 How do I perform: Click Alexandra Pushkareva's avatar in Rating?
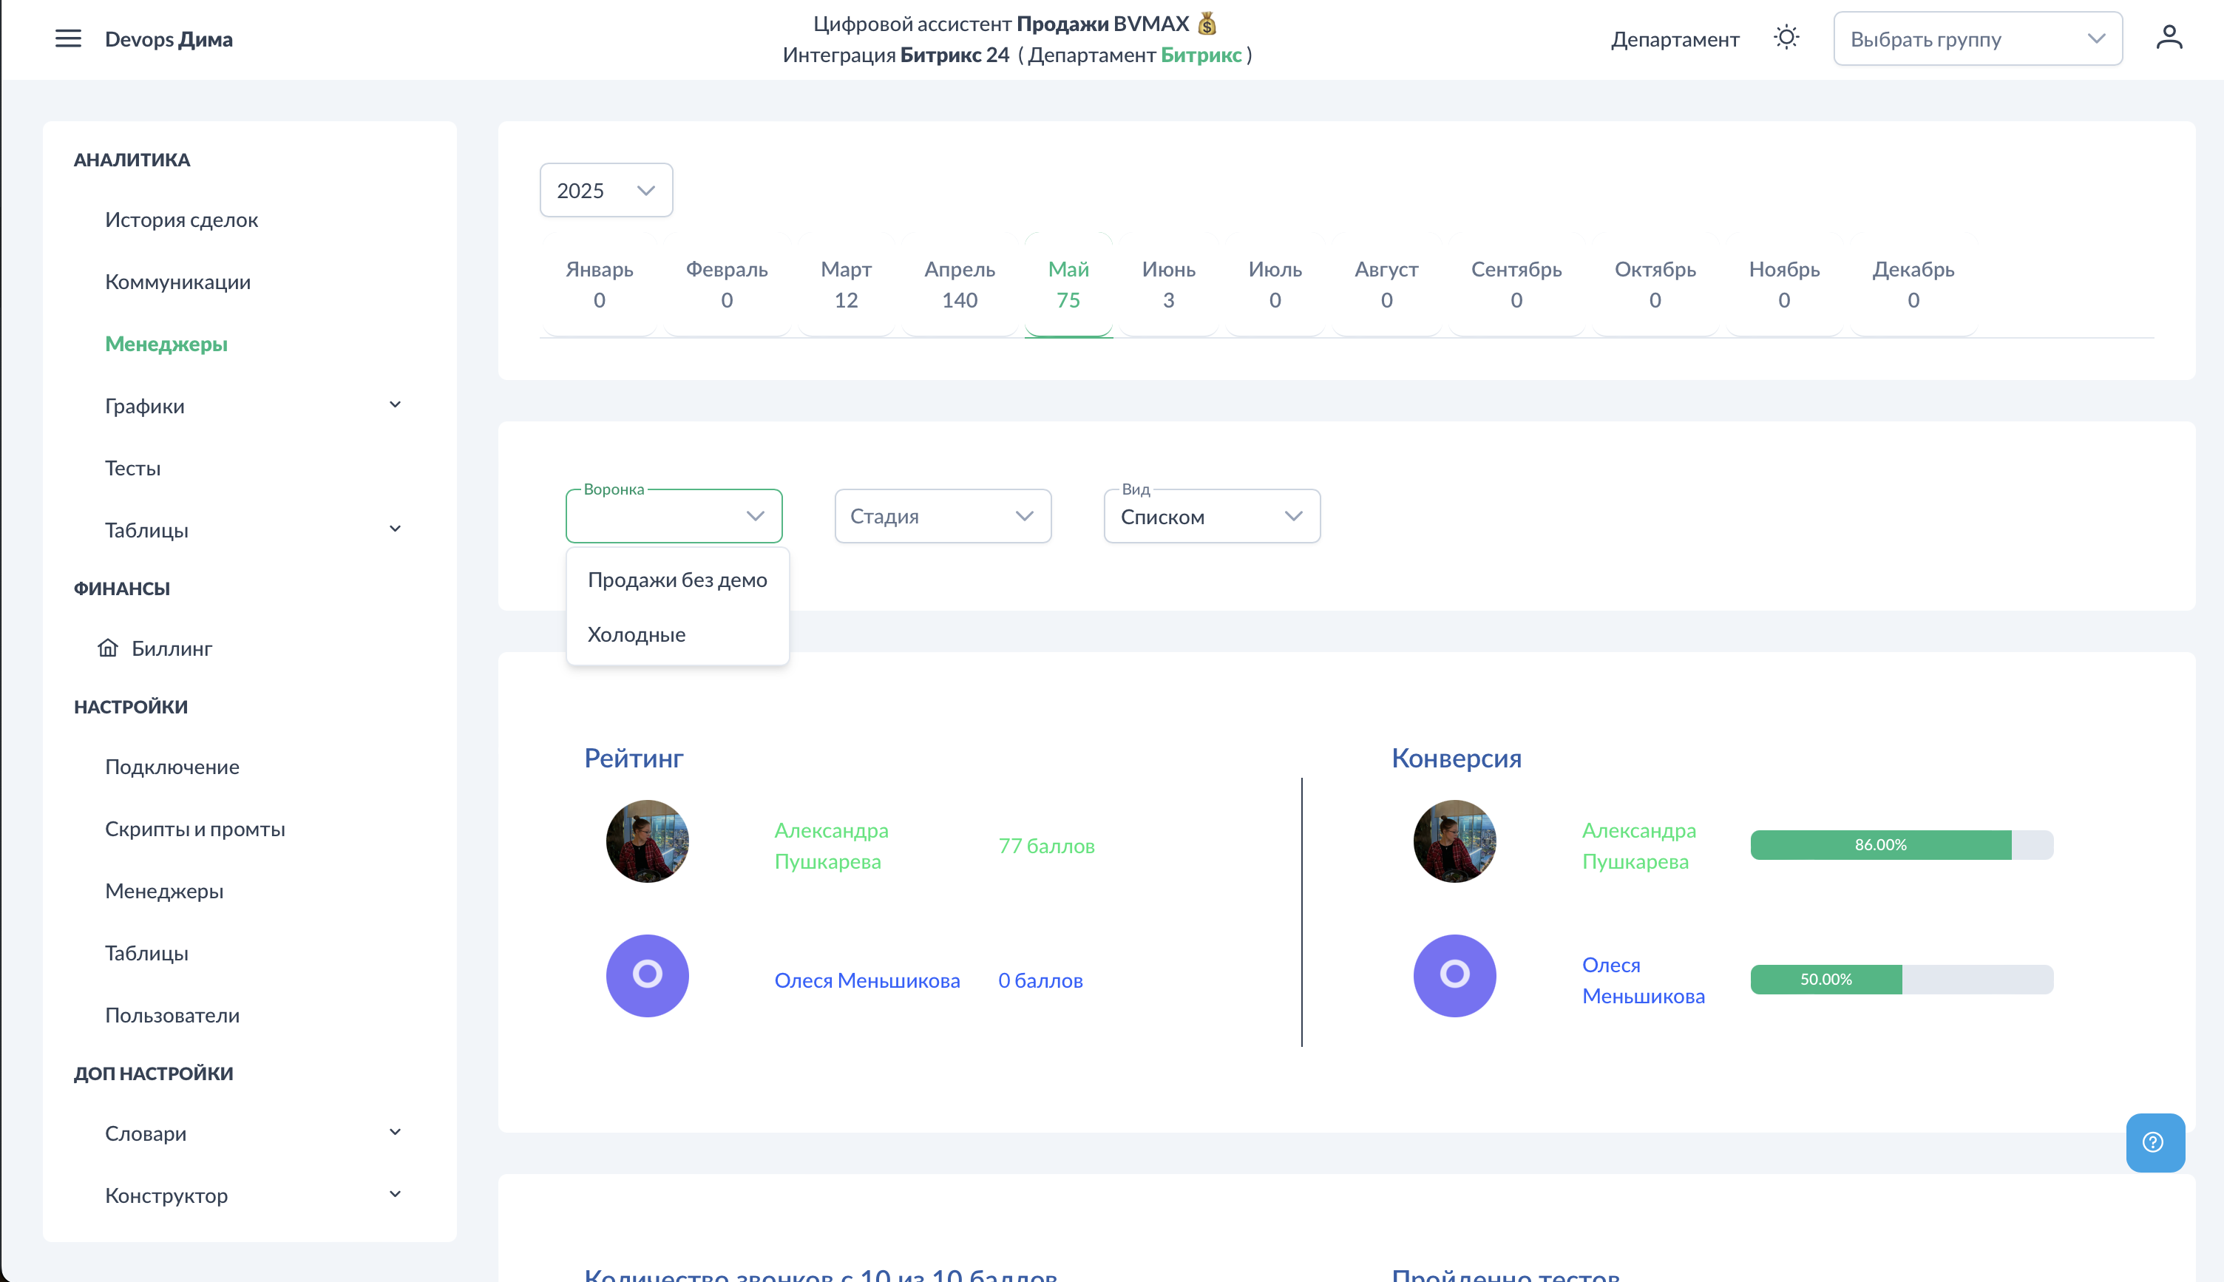pos(647,841)
